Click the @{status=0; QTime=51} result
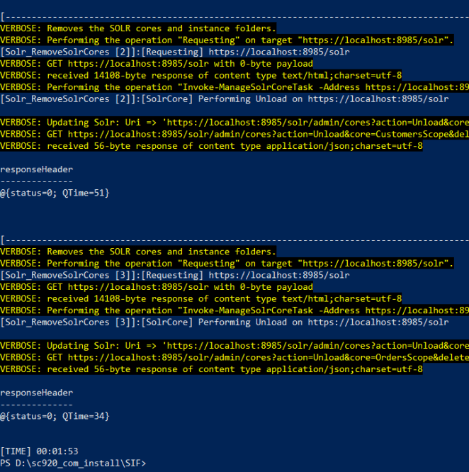The width and height of the screenshot is (469, 472). pyautogui.click(x=55, y=193)
